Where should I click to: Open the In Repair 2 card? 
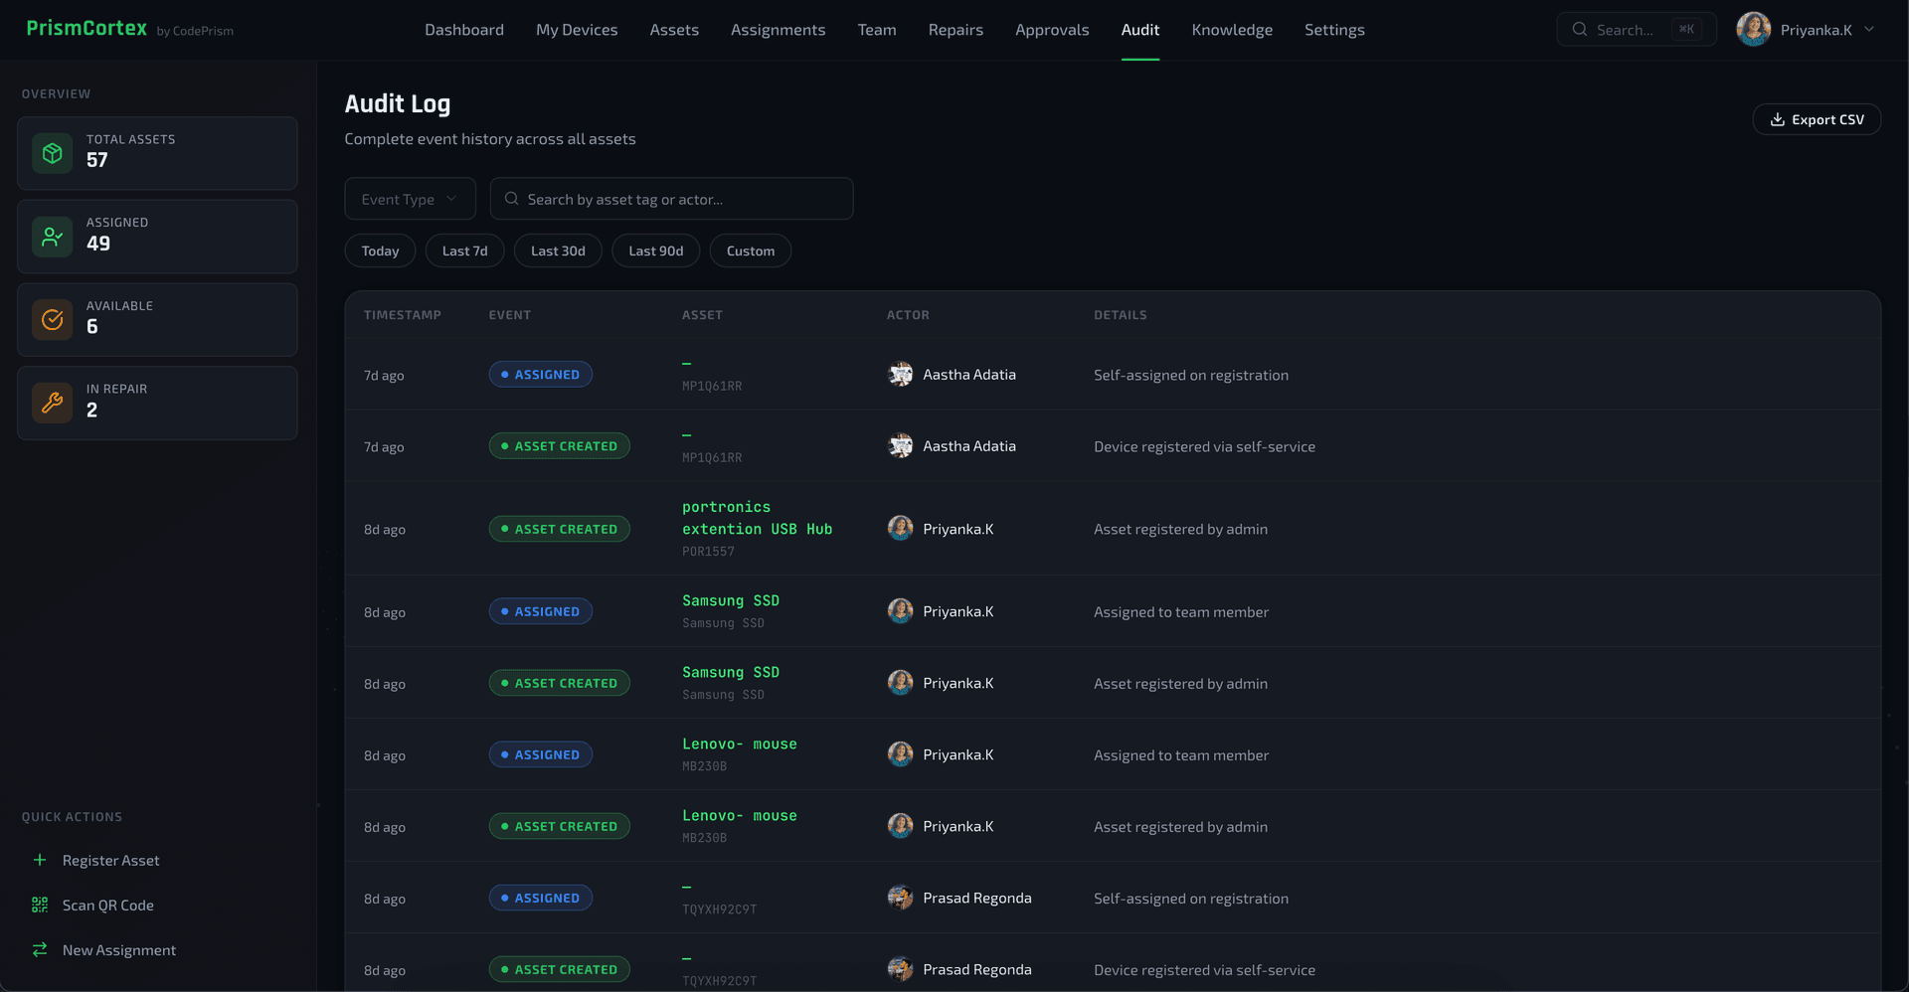pos(157,403)
